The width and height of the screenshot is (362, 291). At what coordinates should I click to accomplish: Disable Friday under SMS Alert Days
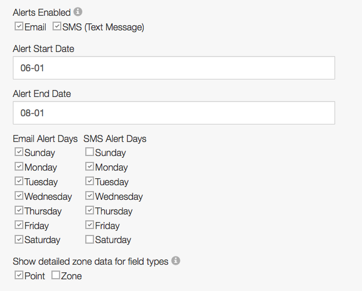pos(89,225)
